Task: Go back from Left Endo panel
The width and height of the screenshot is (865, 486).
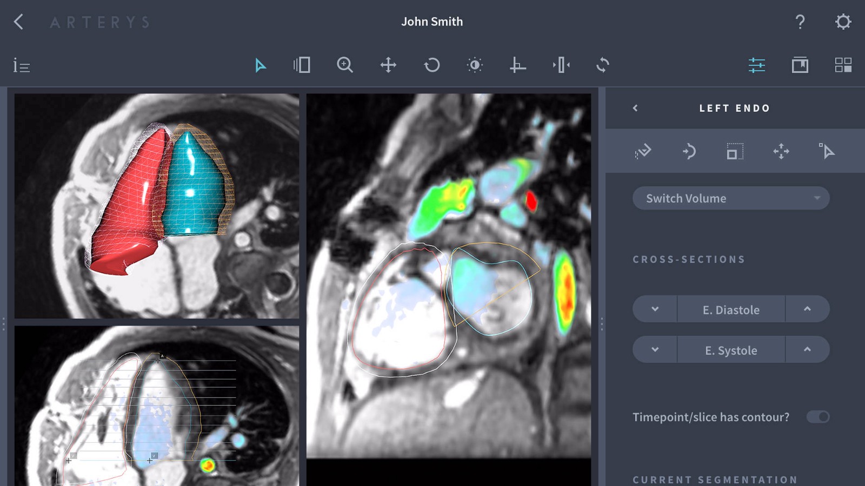Action: click(x=635, y=108)
